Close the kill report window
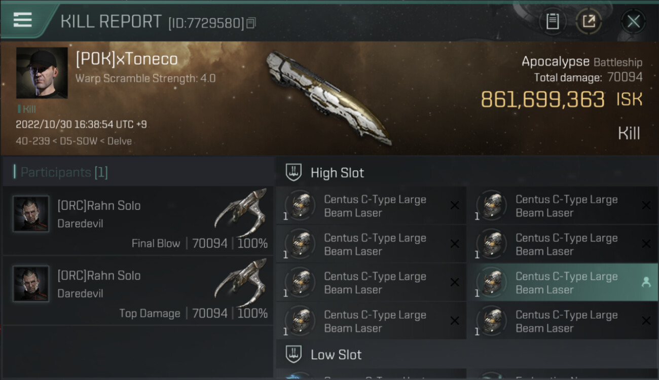This screenshot has height=380, width=659. pyautogui.click(x=633, y=21)
